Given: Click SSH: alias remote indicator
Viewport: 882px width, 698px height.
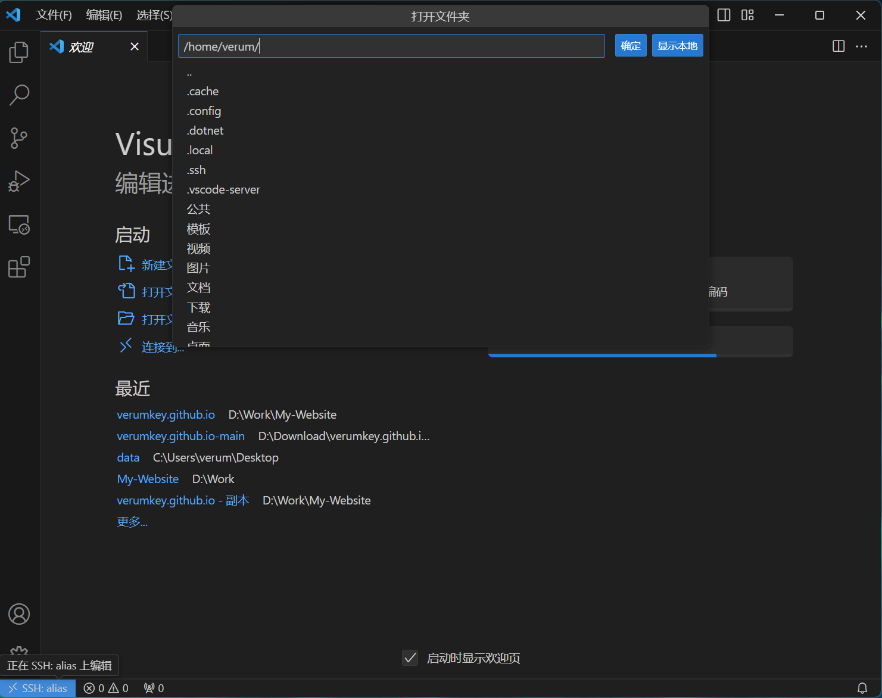Looking at the screenshot, I should [38, 688].
